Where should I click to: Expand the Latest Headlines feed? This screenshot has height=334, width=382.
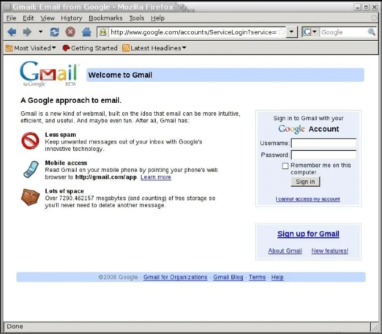point(155,48)
